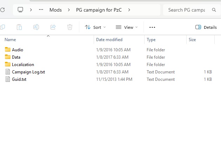Click the This PC monitor icon
221x150 pixels.
[21, 10]
